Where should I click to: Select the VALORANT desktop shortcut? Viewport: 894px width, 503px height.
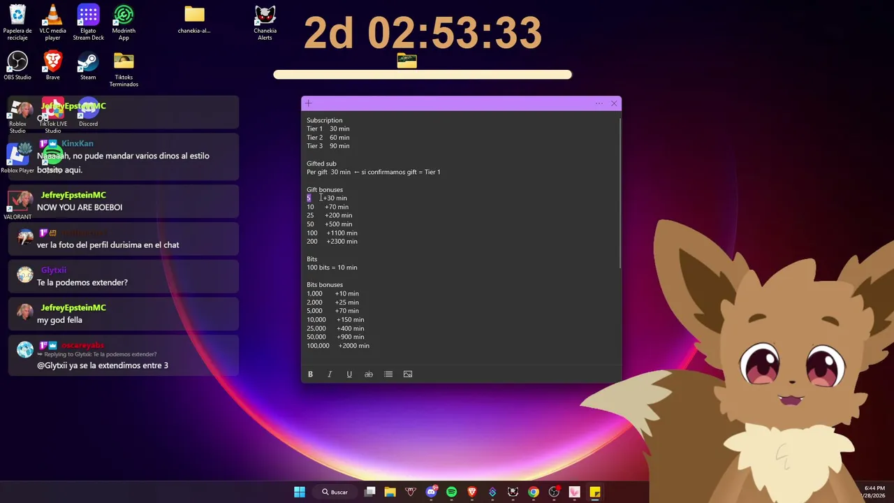pyautogui.click(x=17, y=205)
